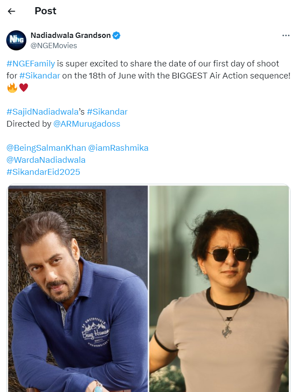This screenshot has width=292, height=392.
Task: Open the #NGEFamily hashtag
Action: pos(31,64)
